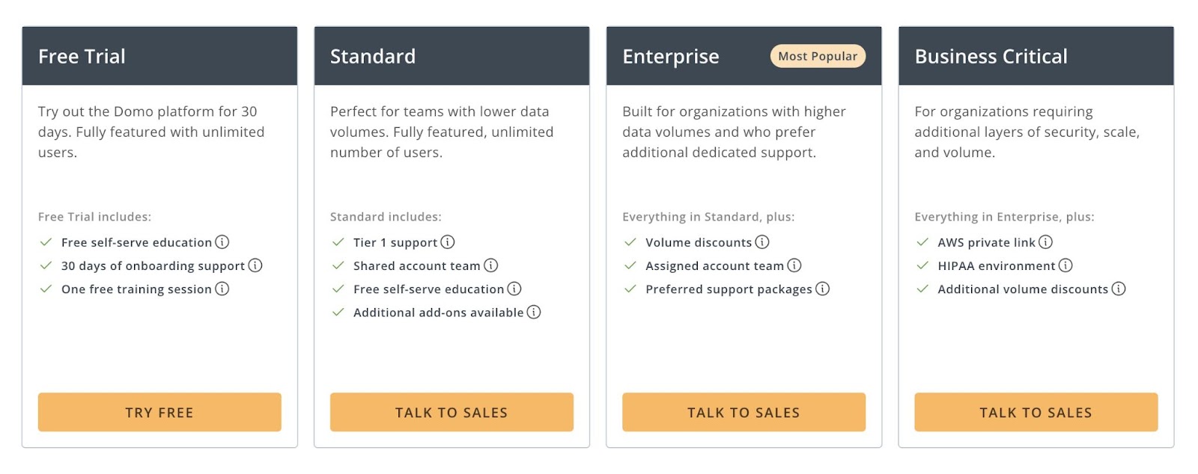View details on HIPAA environment feature
Screen dimensions: 1198x474
[1066, 265]
